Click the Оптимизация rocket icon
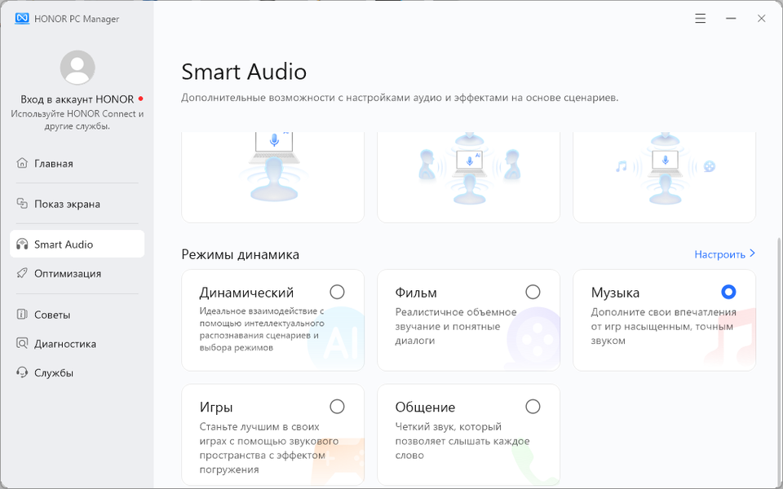Screen dimensions: 783x489 click(x=22, y=274)
